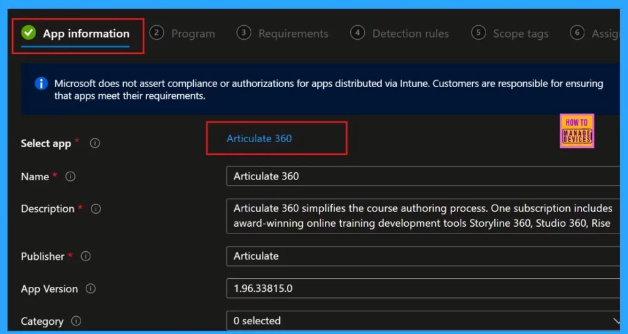628x334 pixels.
Task: Click the App Version label text
Action: click(49, 289)
